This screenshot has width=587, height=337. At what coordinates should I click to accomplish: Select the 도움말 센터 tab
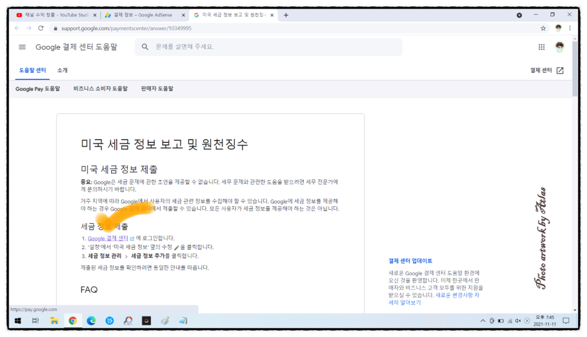click(33, 70)
